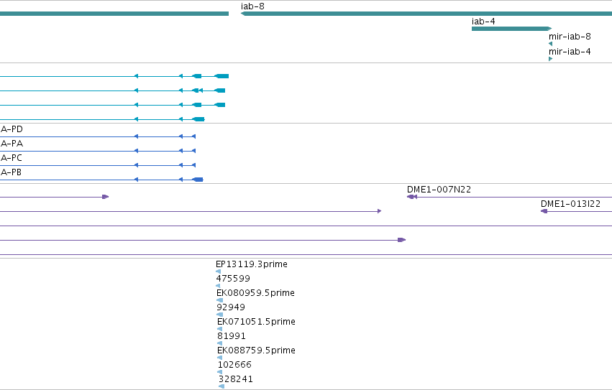Click the DME1-013I22 clone label
This screenshot has height=390, width=612.
[570, 204]
